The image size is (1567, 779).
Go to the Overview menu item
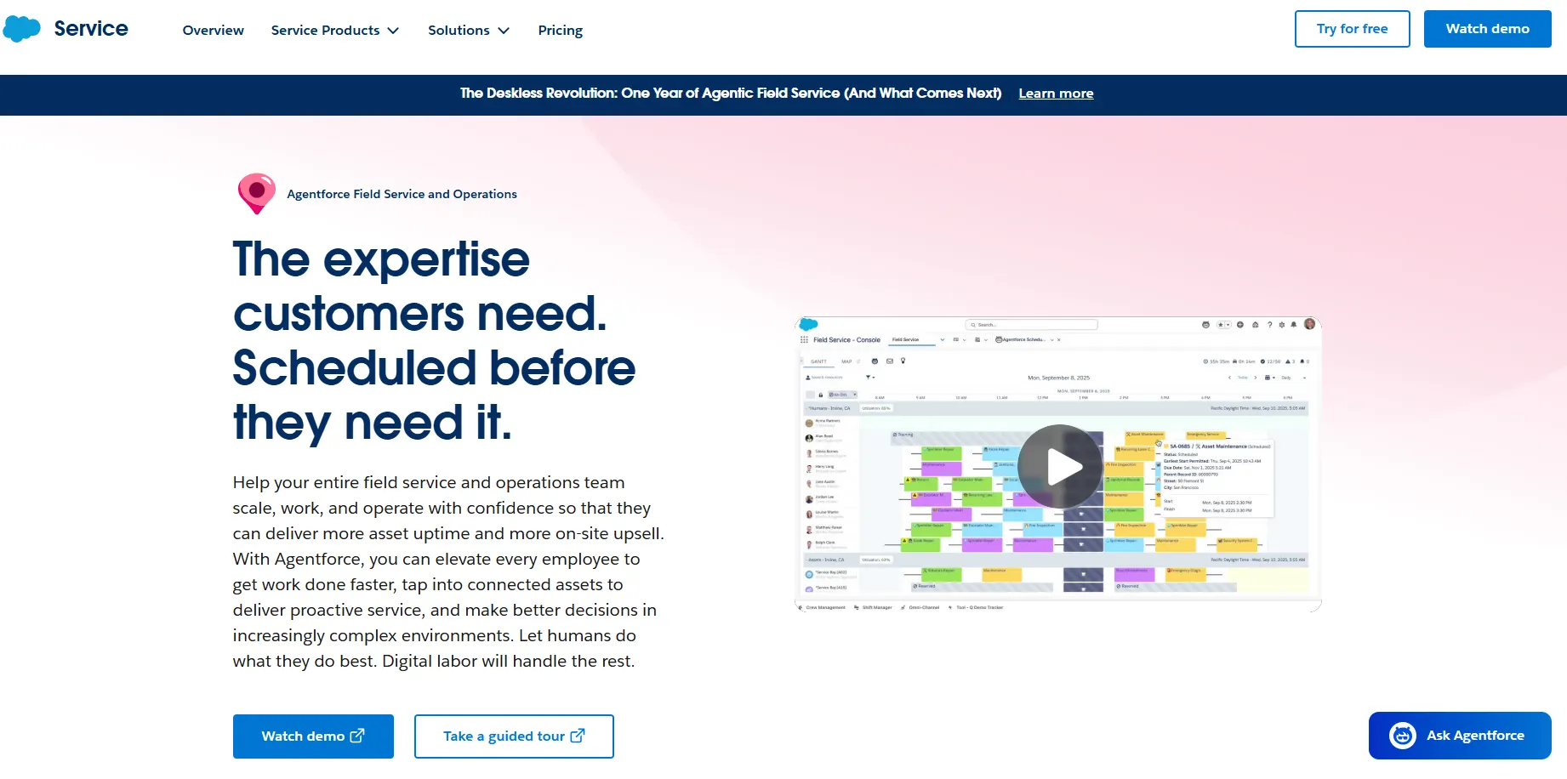[x=213, y=30]
